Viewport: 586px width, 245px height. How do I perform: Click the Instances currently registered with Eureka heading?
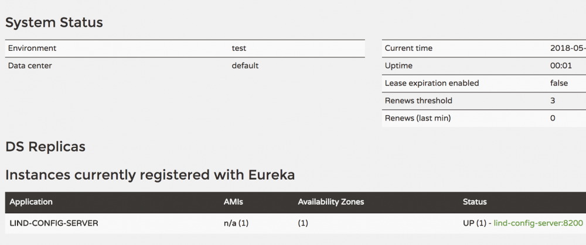pos(150,174)
